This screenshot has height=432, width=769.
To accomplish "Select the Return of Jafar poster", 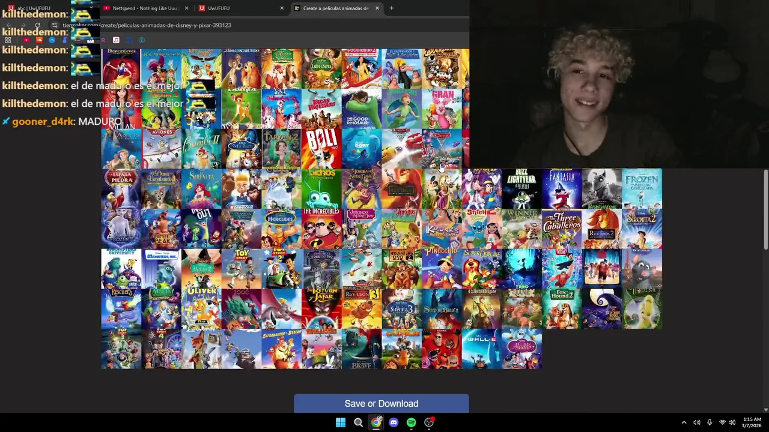I will 321,309.
